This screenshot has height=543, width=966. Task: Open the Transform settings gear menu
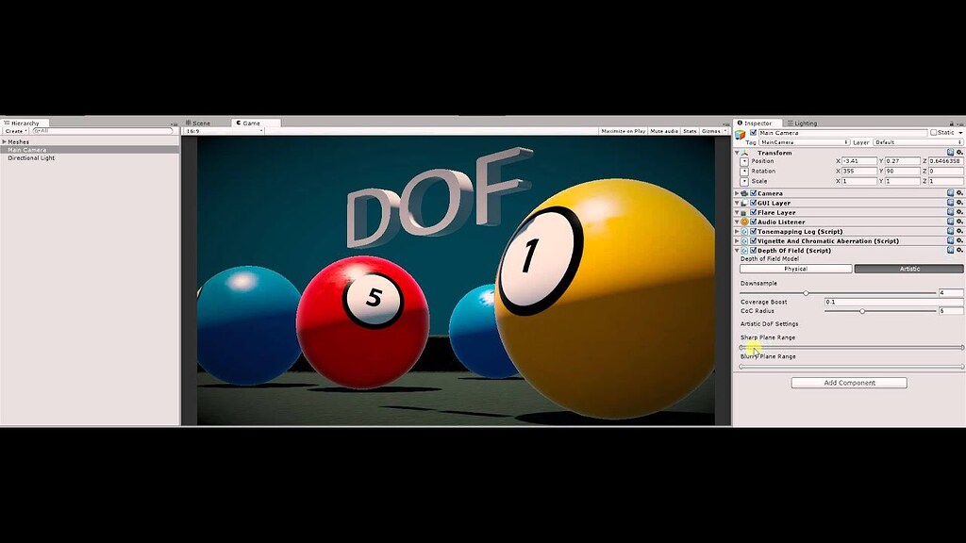(x=958, y=153)
